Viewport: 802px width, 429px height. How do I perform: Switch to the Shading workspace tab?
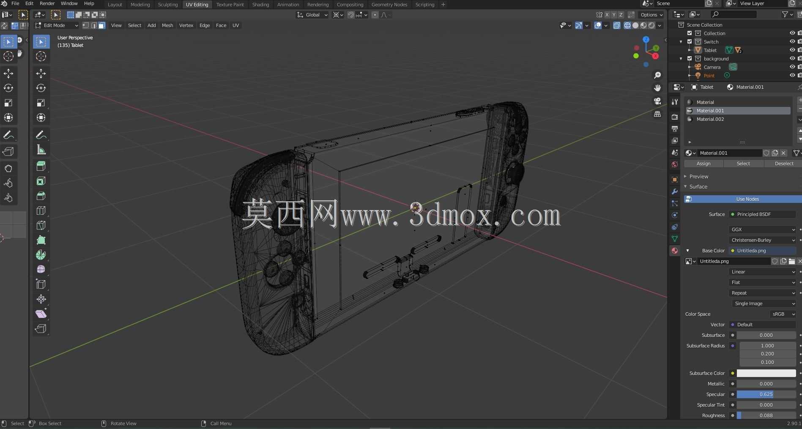(260, 5)
